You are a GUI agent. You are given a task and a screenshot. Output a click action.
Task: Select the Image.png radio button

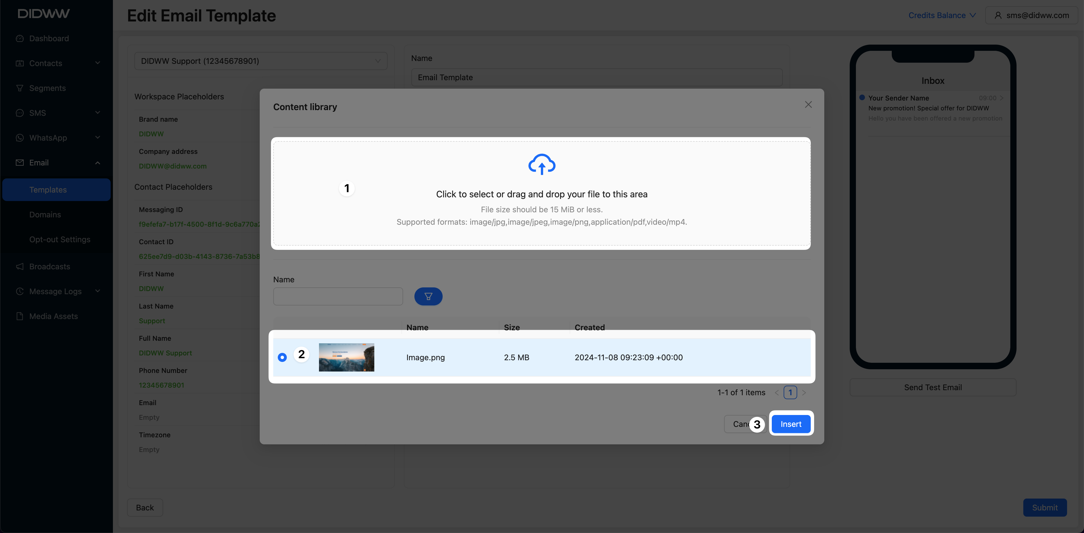coord(282,358)
